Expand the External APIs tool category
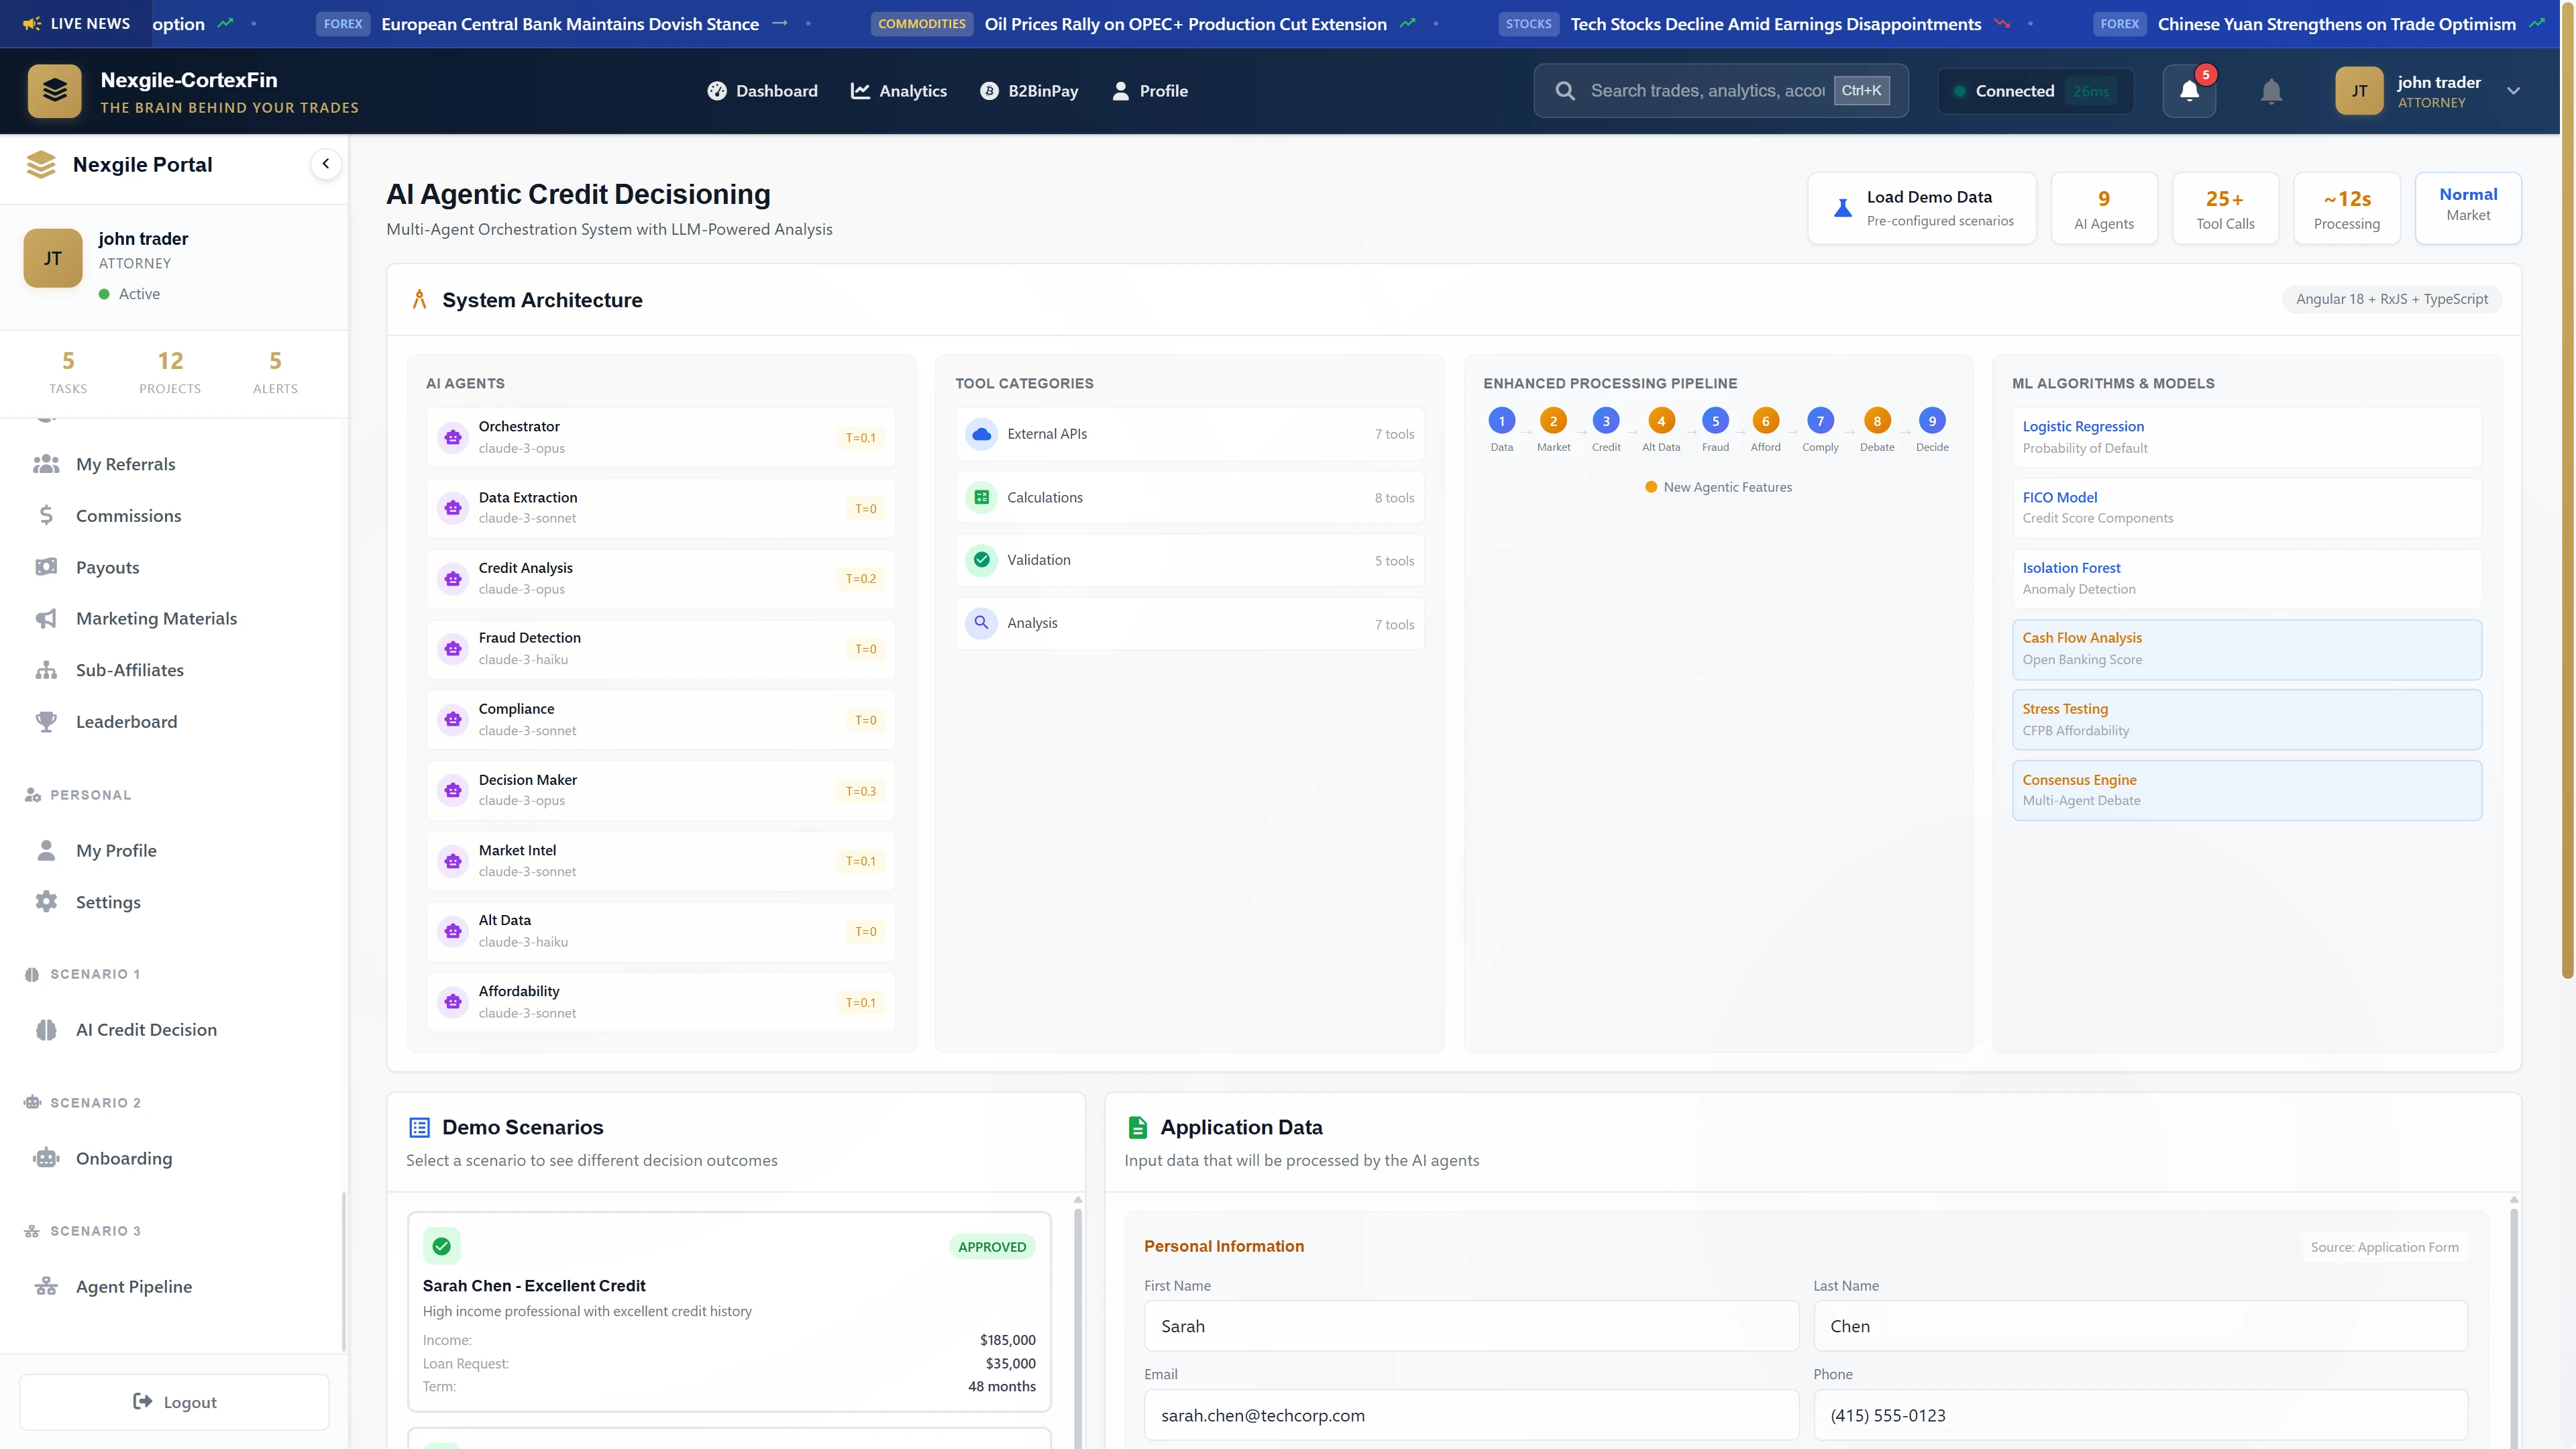The image size is (2576, 1449). click(x=1189, y=434)
